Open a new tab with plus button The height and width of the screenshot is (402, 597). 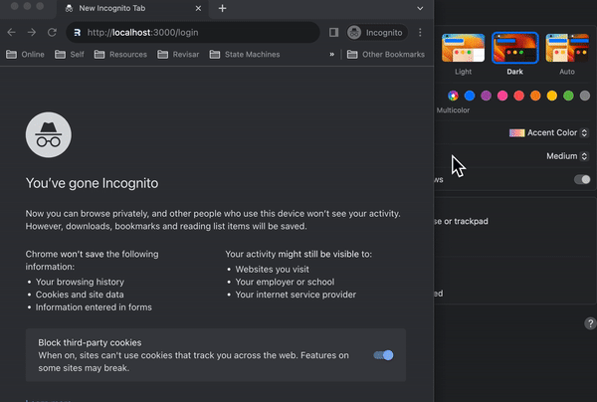pyautogui.click(x=222, y=8)
